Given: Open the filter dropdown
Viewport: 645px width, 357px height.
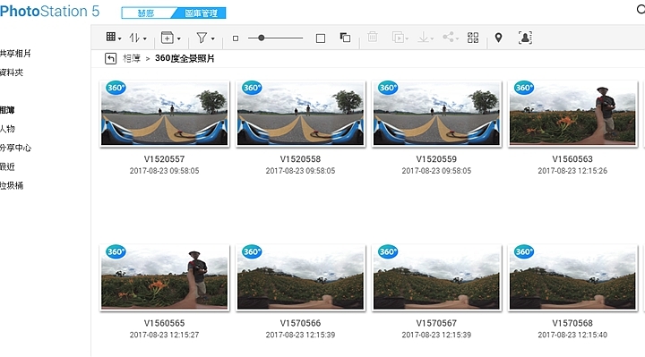Looking at the screenshot, I should coord(205,38).
